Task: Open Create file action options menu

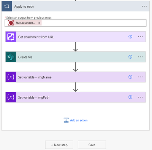Action: tap(140, 57)
